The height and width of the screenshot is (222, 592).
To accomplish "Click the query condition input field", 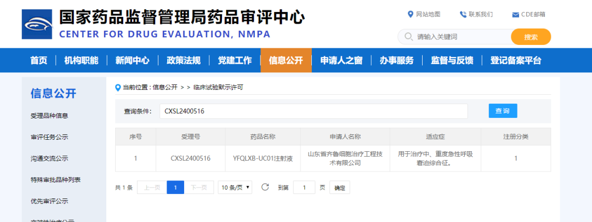I will (x=313, y=111).
